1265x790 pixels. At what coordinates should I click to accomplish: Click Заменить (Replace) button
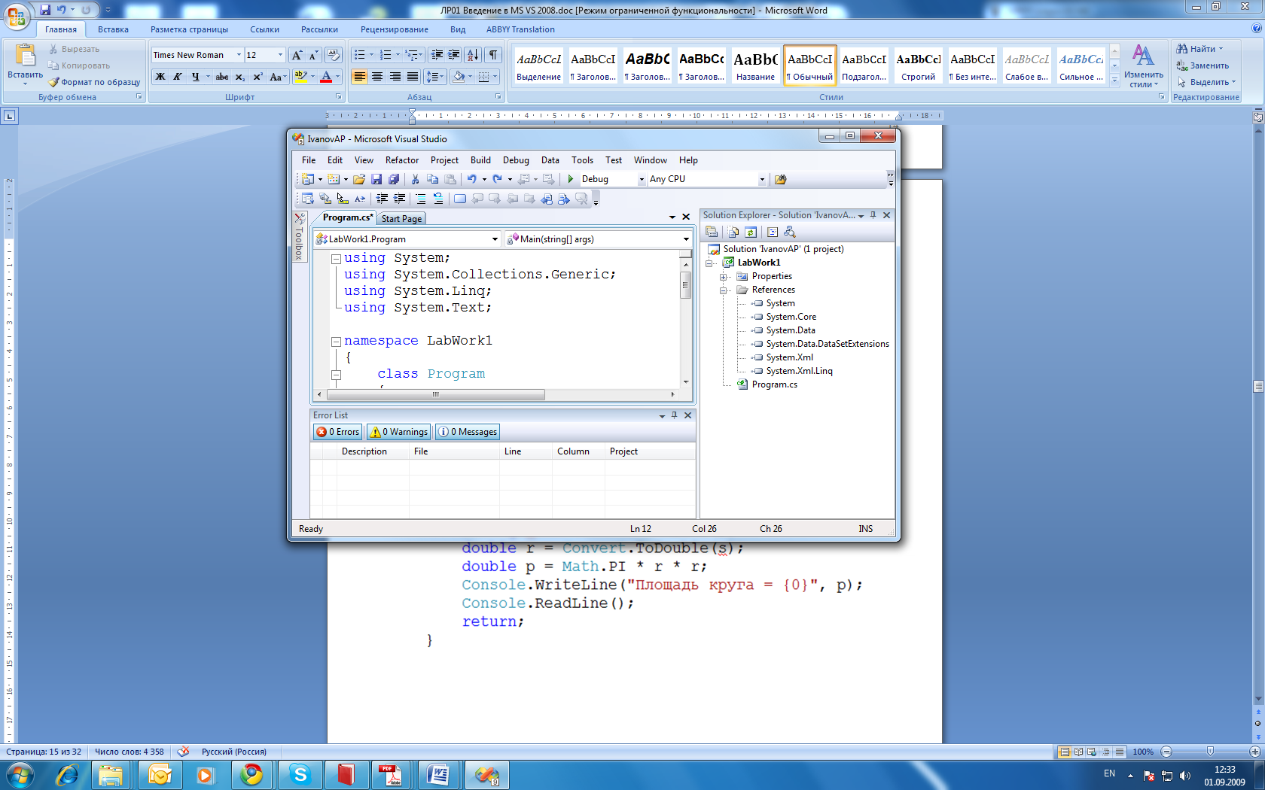tap(1203, 65)
